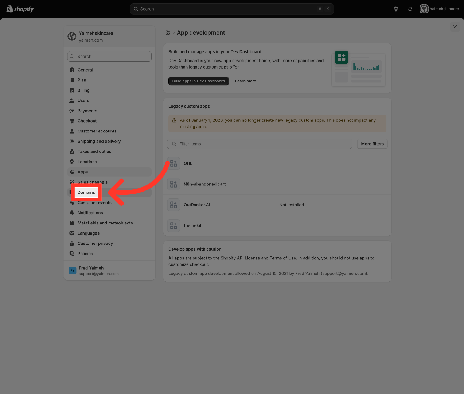464x394 pixels.
Task: Select Apps in settings sidebar
Action: click(x=109, y=172)
